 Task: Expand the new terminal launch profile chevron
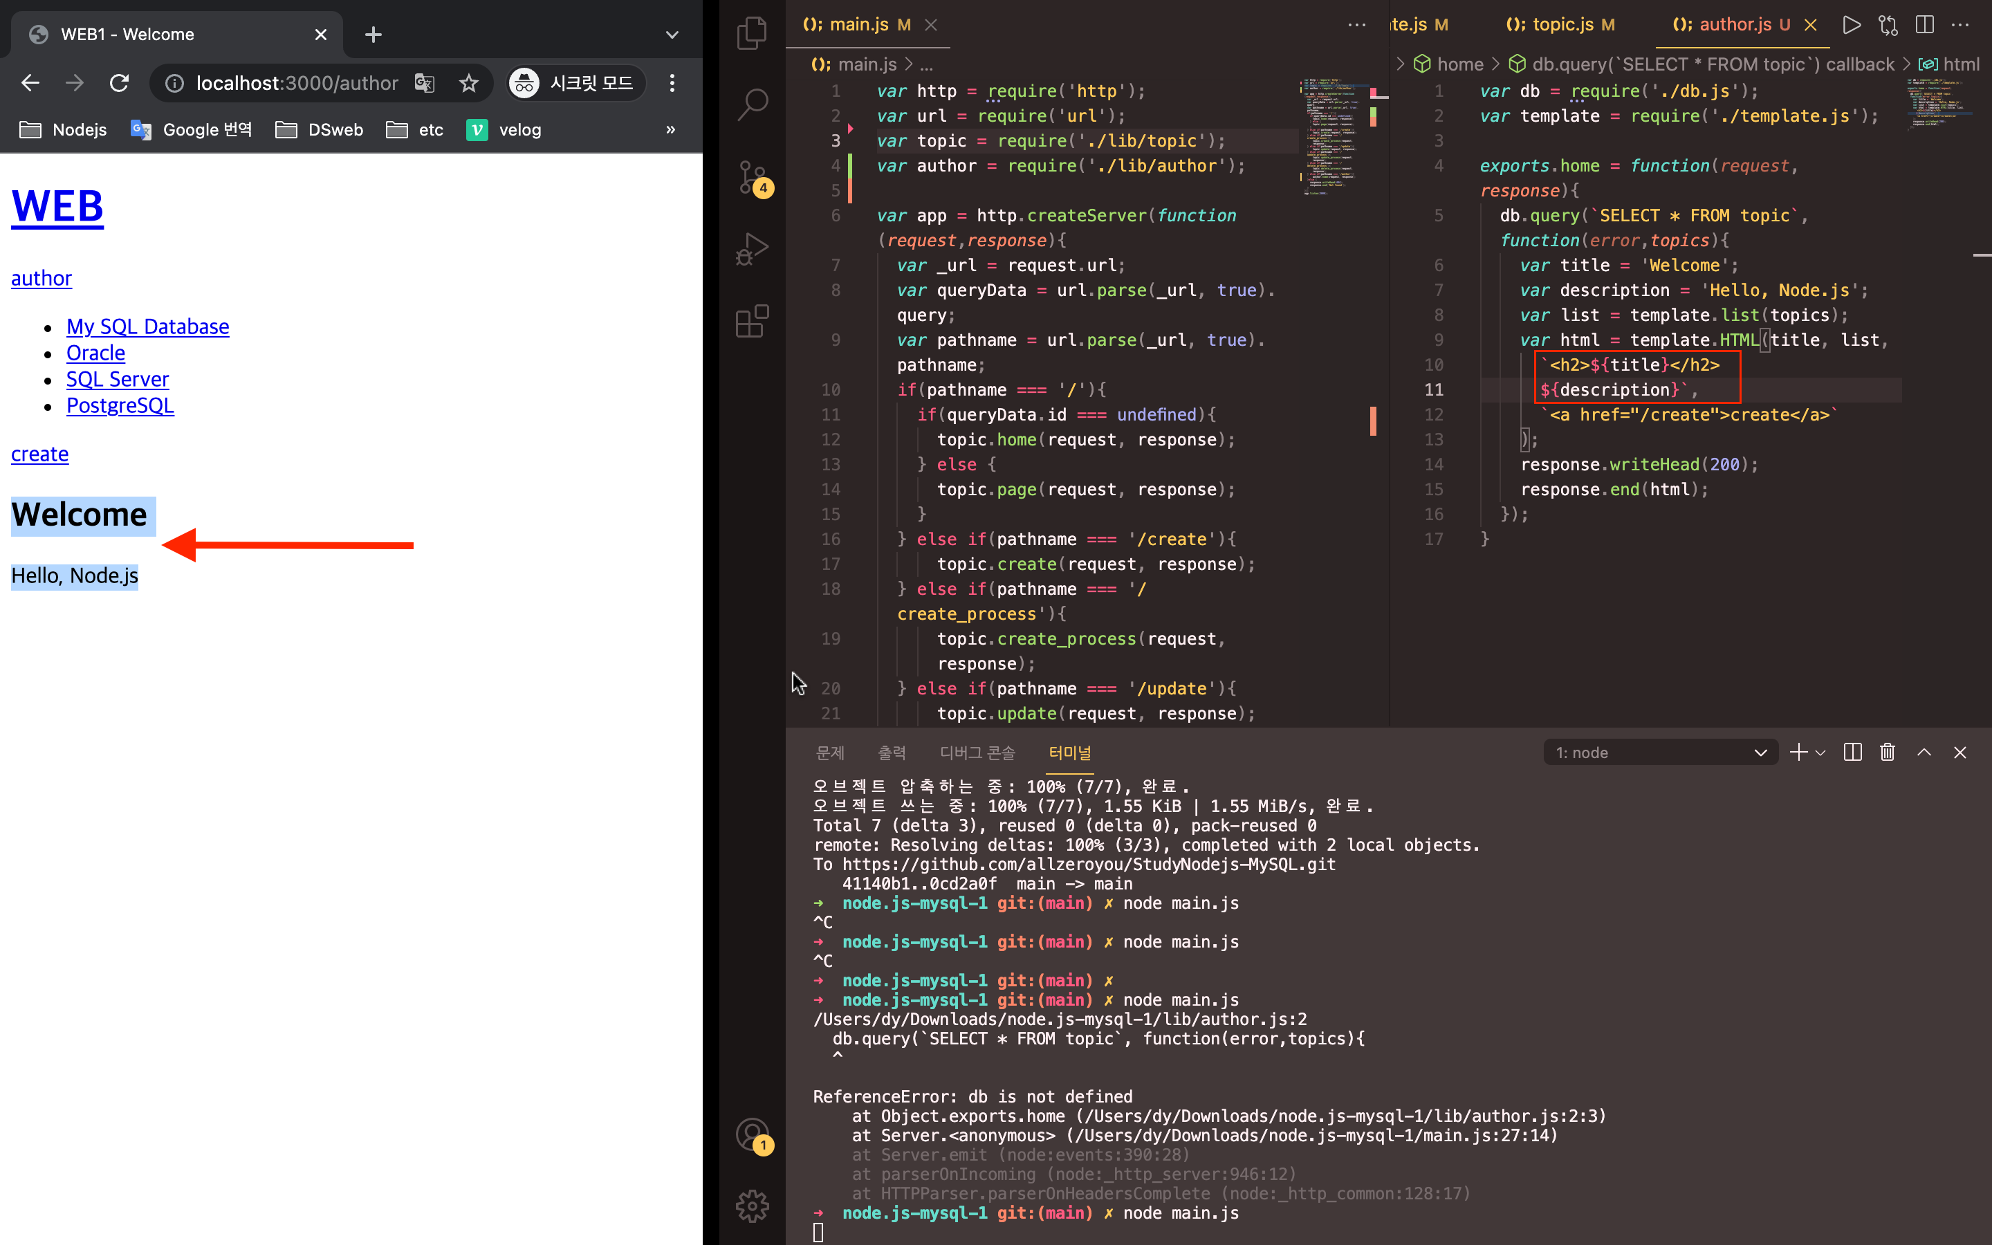(x=1820, y=753)
